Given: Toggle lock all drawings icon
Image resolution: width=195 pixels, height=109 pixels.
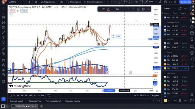Looking at the screenshot, I should point(3,70).
